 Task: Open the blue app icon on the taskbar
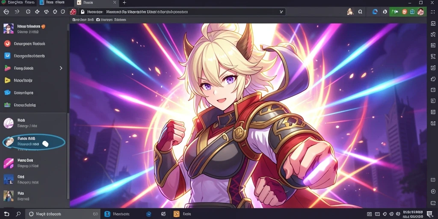107,214
